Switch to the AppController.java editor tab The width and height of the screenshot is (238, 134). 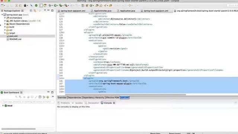[101, 11]
